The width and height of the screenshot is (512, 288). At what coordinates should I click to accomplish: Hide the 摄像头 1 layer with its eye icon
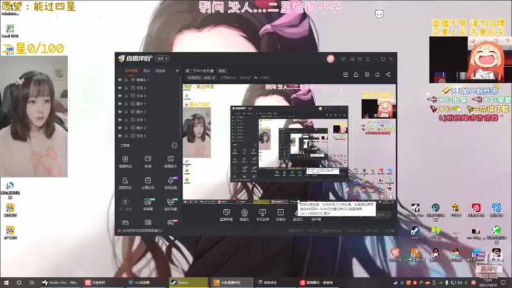120,79
